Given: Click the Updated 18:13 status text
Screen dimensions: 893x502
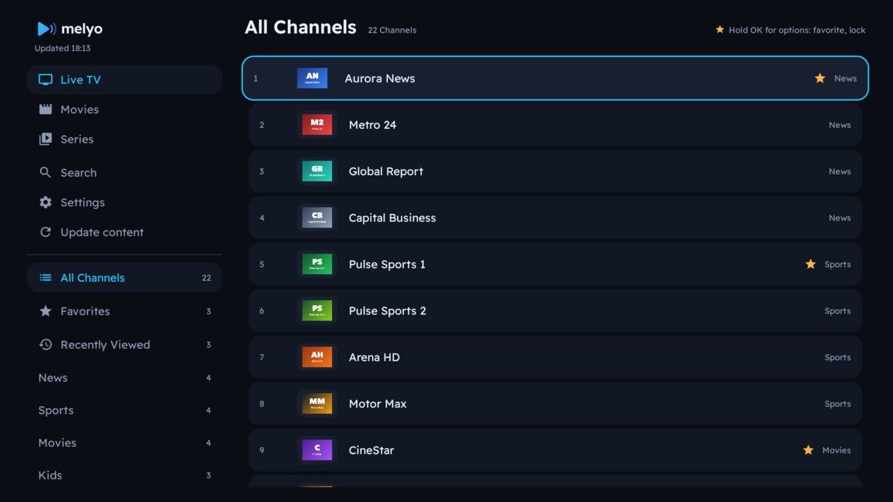Looking at the screenshot, I should (63, 48).
